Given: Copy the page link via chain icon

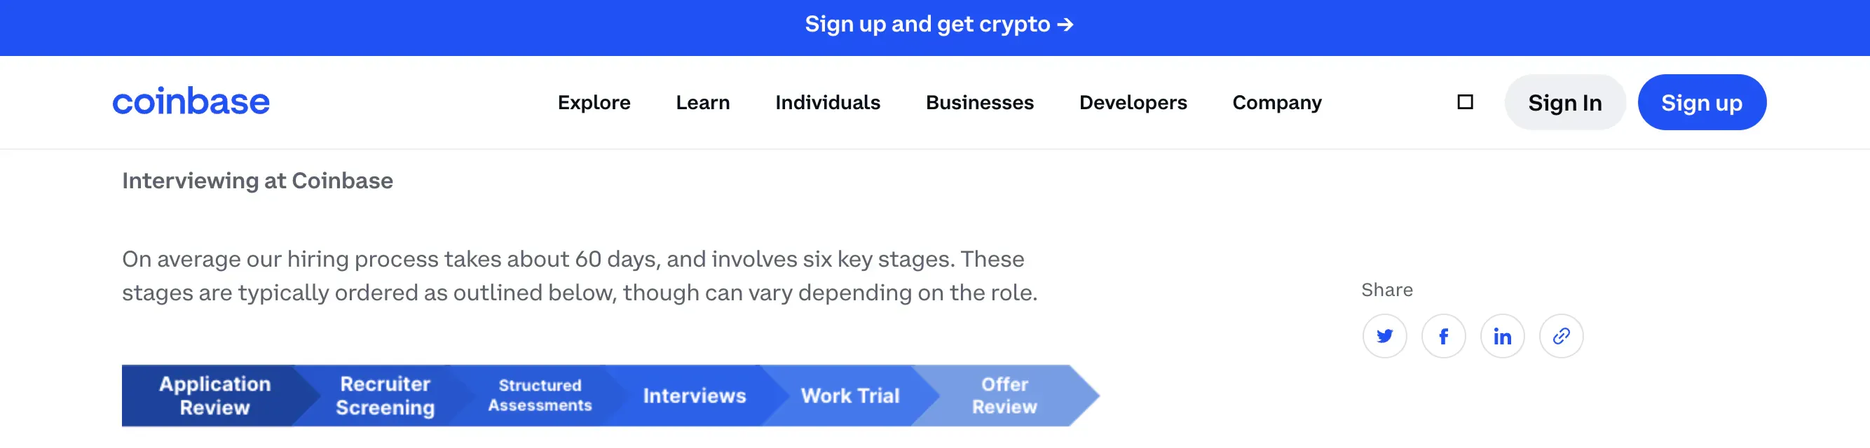Looking at the screenshot, I should click(x=1561, y=335).
